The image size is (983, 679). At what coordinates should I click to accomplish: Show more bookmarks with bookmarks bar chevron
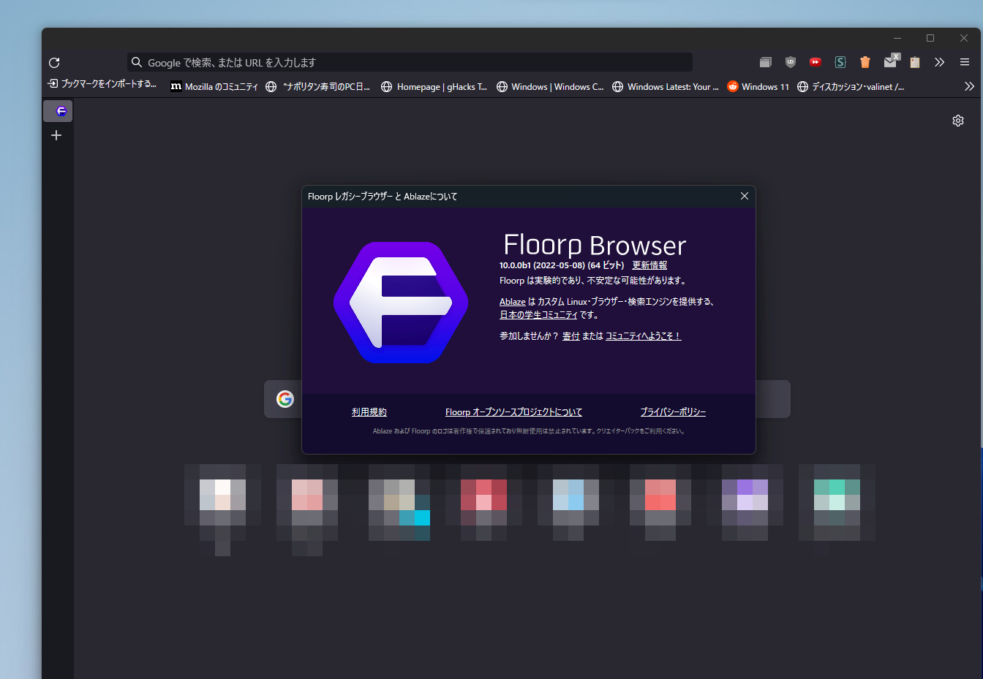[x=969, y=86]
